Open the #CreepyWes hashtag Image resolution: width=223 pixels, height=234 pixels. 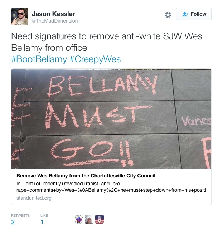click(95, 59)
